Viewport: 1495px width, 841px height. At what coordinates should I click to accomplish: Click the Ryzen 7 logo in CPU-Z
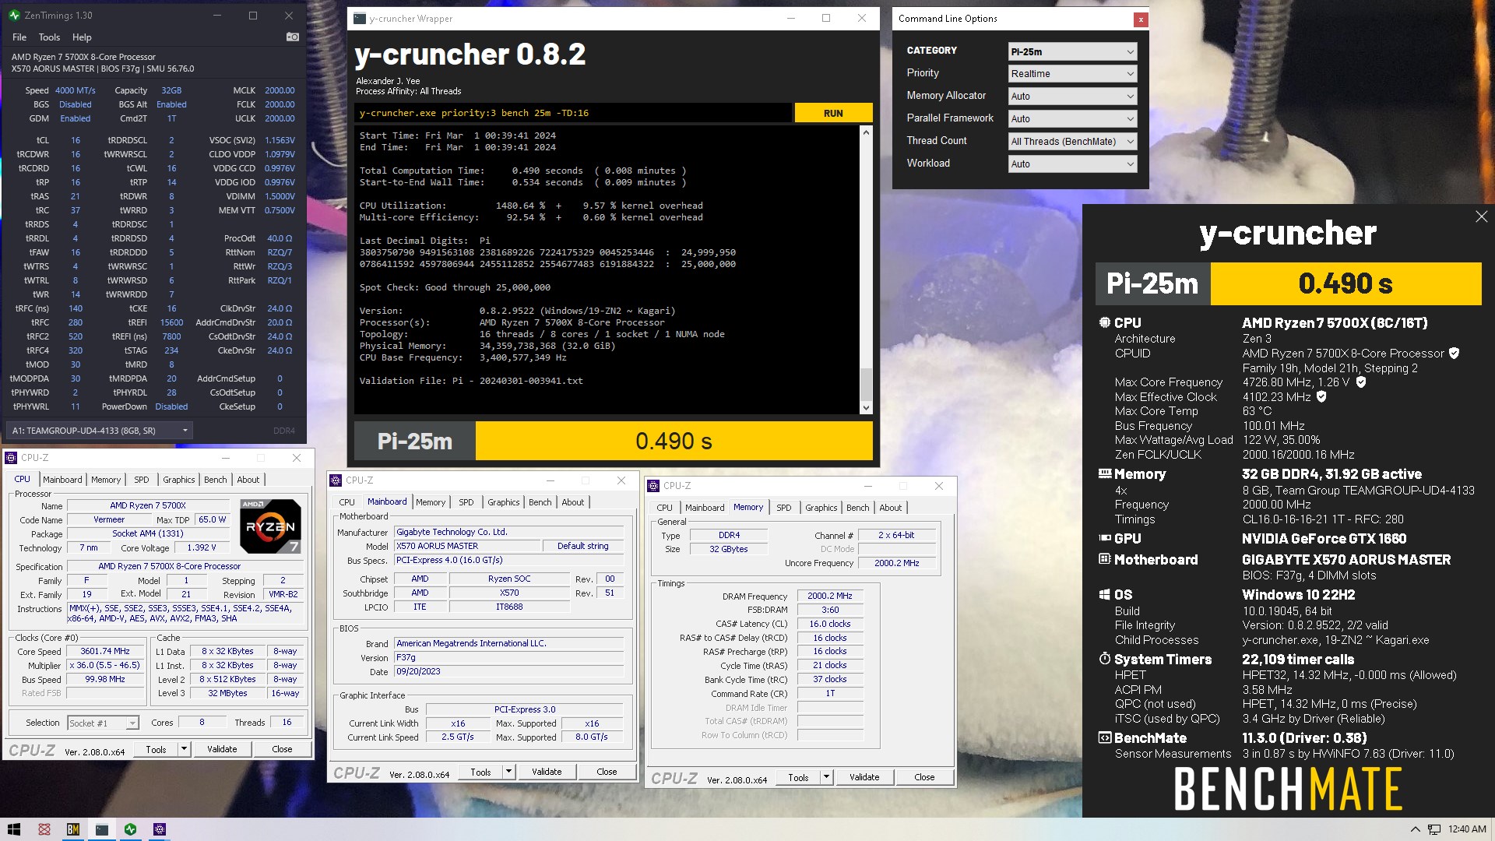pyautogui.click(x=270, y=526)
